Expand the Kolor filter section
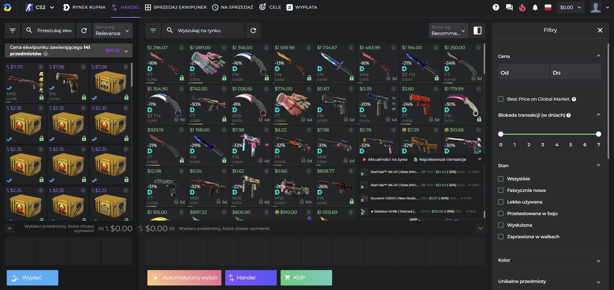Screen dimensions: 614x290 [x=550, y=260]
